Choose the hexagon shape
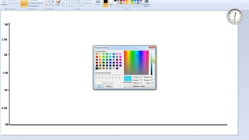The height and width of the screenshot is (140, 249). pyautogui.click(x=72, y=3)
